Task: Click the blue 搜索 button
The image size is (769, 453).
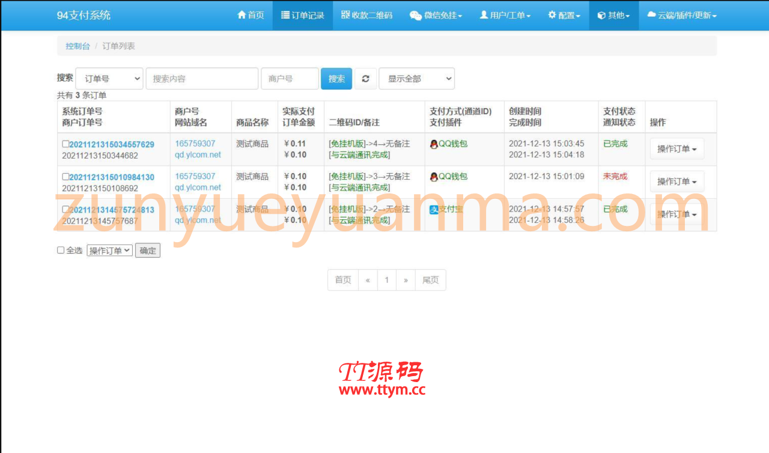Action: [336, 79]
